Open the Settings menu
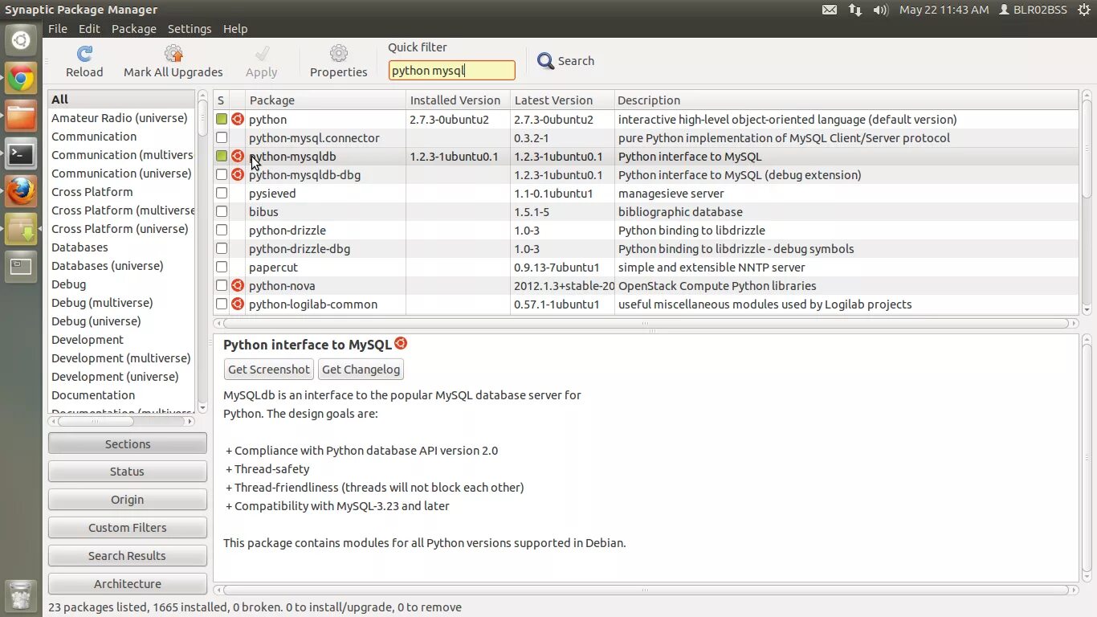Image resolution: width=1097 pixels, height=617 pixels. point(190,28)
